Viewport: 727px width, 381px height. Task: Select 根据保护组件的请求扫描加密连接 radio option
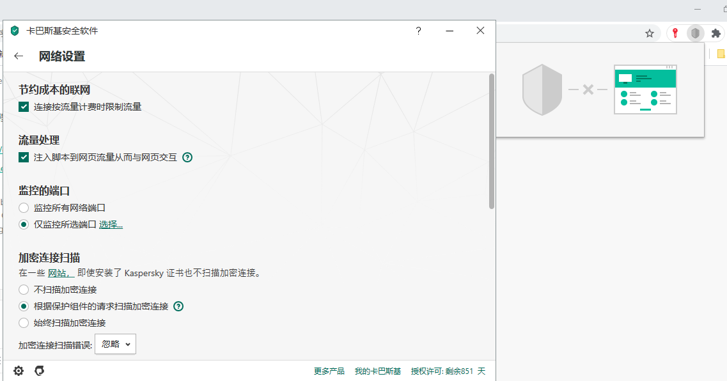[24, 306]
